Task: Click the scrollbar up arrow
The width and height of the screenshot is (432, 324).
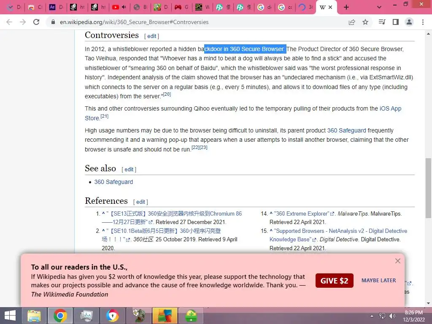Action: [429, 34]
